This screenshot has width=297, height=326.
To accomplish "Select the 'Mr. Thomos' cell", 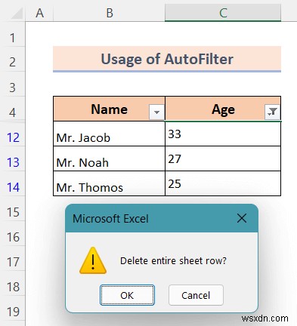I will [x=109, y=183].
